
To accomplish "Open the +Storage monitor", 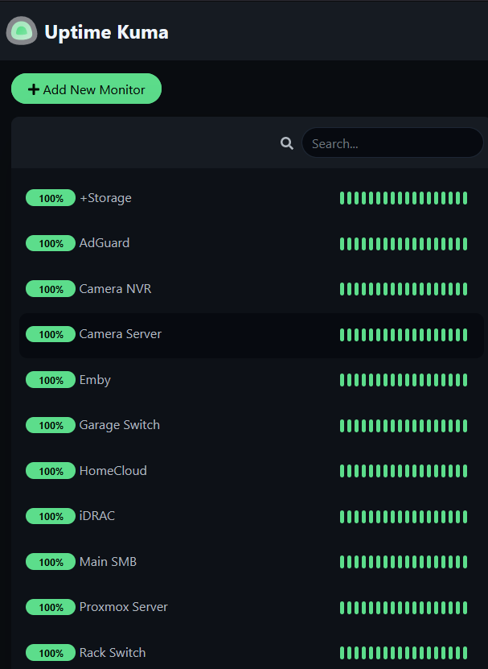I will (252, 198).
